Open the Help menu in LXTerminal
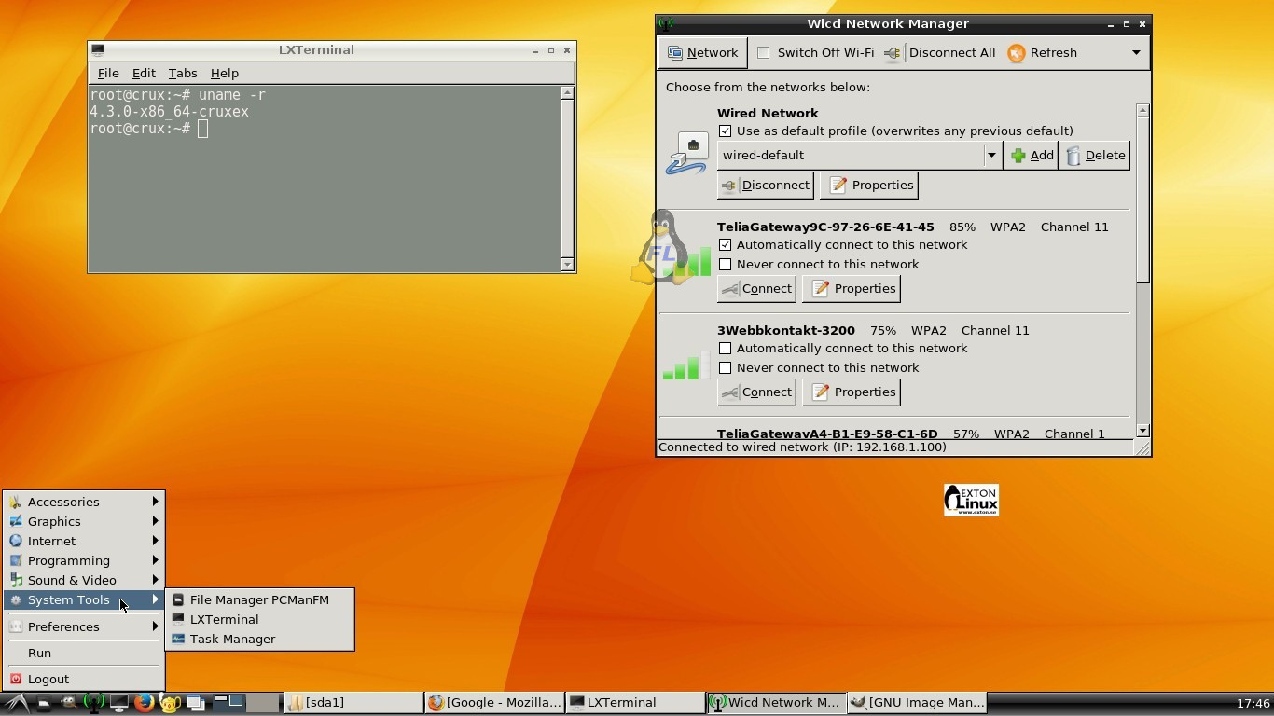1274x716 pixels. click(x=225, y=74)
